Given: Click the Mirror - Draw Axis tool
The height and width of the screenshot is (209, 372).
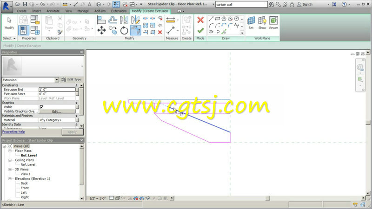Looking at the screenshot, I should (135, 20).
